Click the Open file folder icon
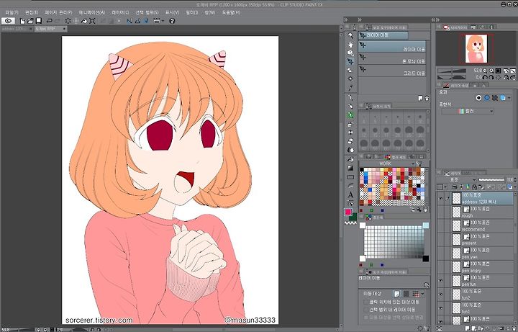518x332 pixels. (x=30, y=21)
